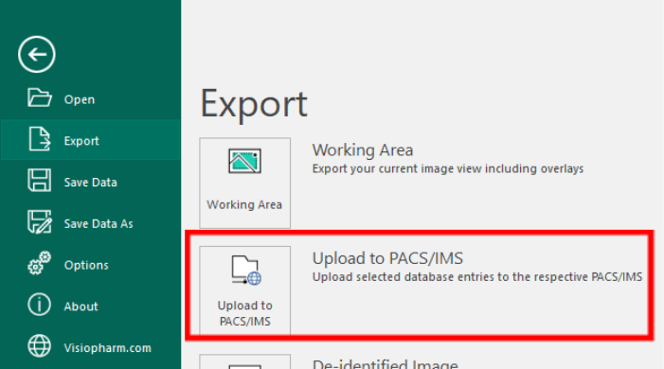Open the About page
The image size is (664, 369).
[91, 306]
